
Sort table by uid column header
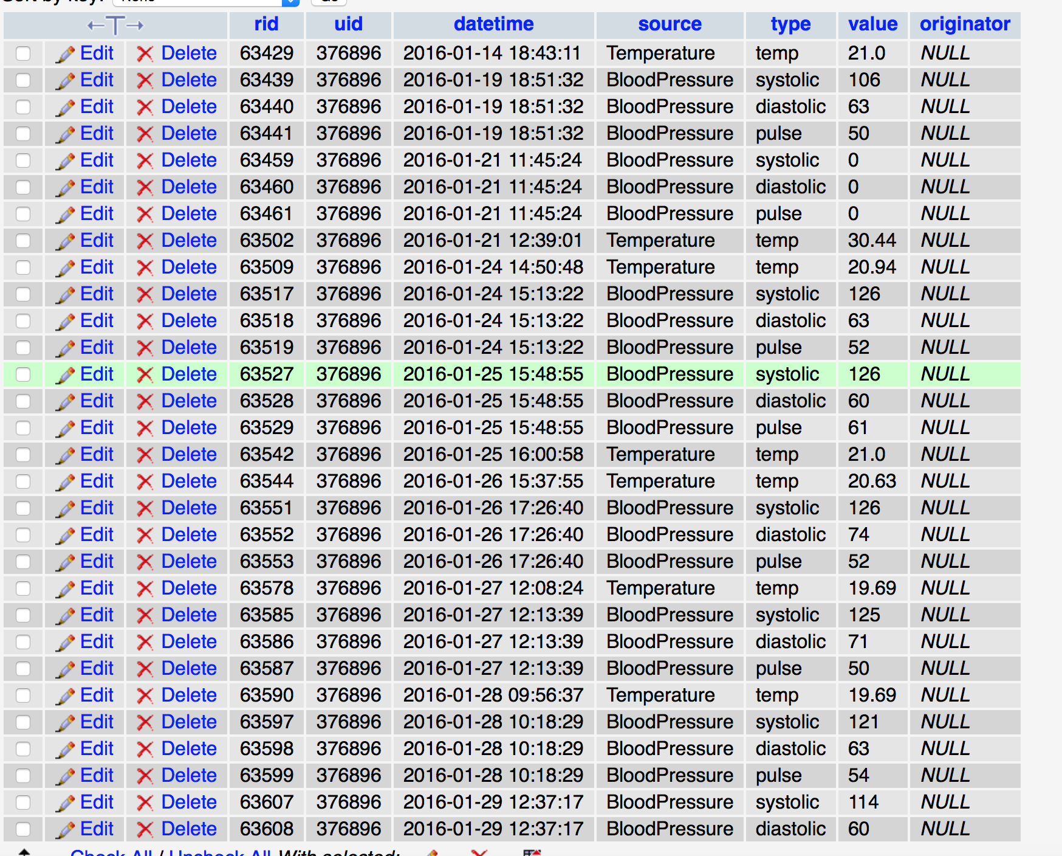(x=348, y=24)
